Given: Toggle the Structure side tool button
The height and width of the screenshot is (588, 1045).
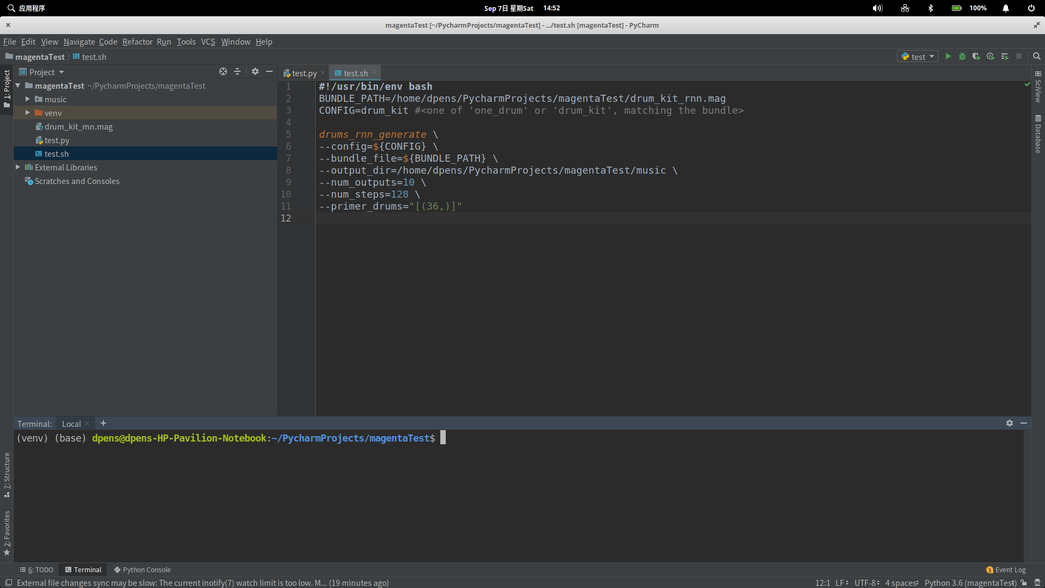Looking at the screenshot, I should click(x=7, y=475).
